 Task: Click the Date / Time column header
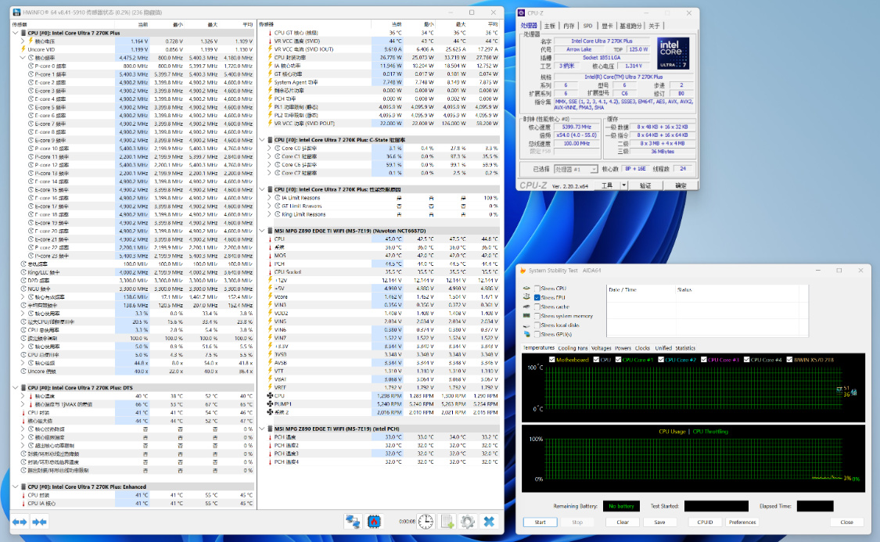coord(641,289)
